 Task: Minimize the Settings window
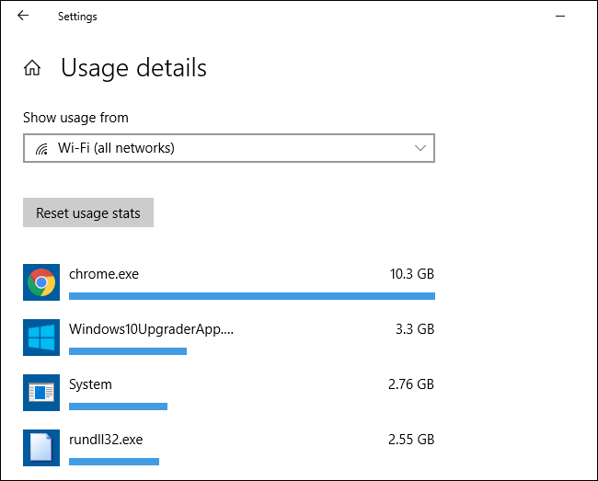[560, 16]
